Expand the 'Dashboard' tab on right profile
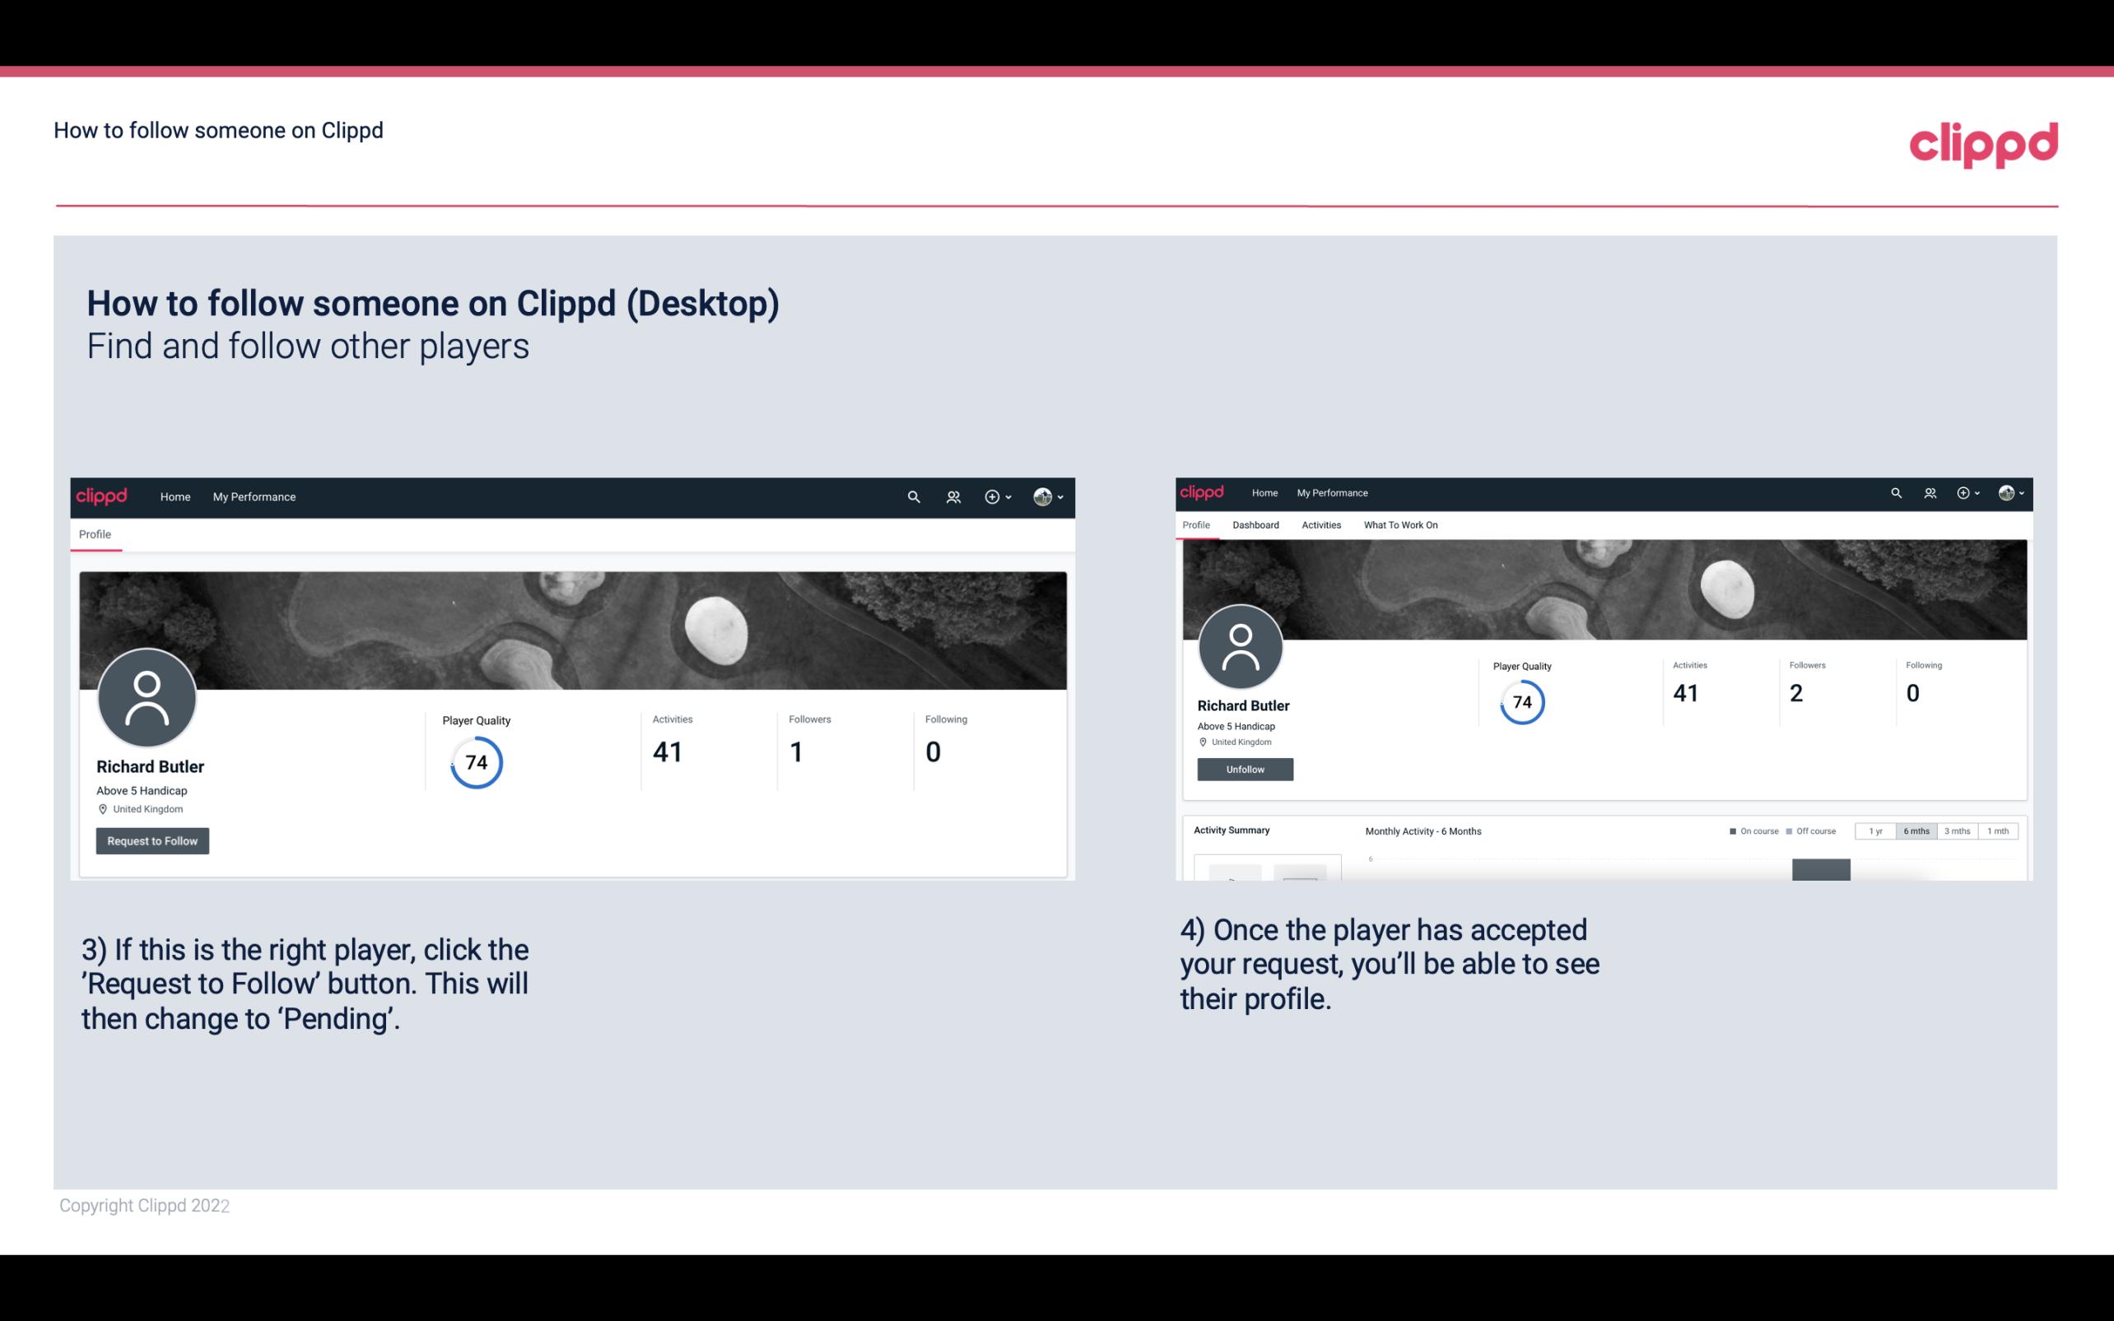The image size is (2114, 1321). pyautogui.click(x=1255, y=523)
